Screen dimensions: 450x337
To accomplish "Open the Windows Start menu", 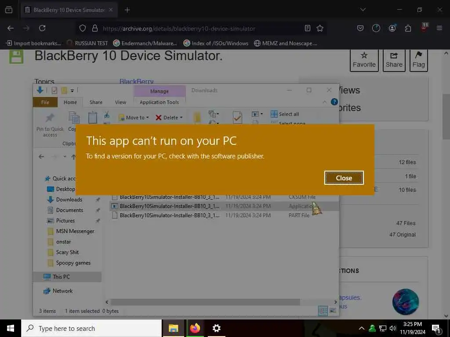I will [11, 328].
